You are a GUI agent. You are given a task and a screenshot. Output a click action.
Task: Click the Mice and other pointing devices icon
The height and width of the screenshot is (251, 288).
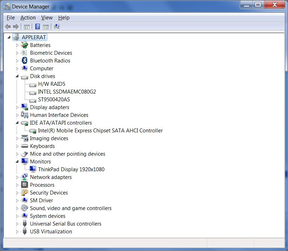point(24,154)
